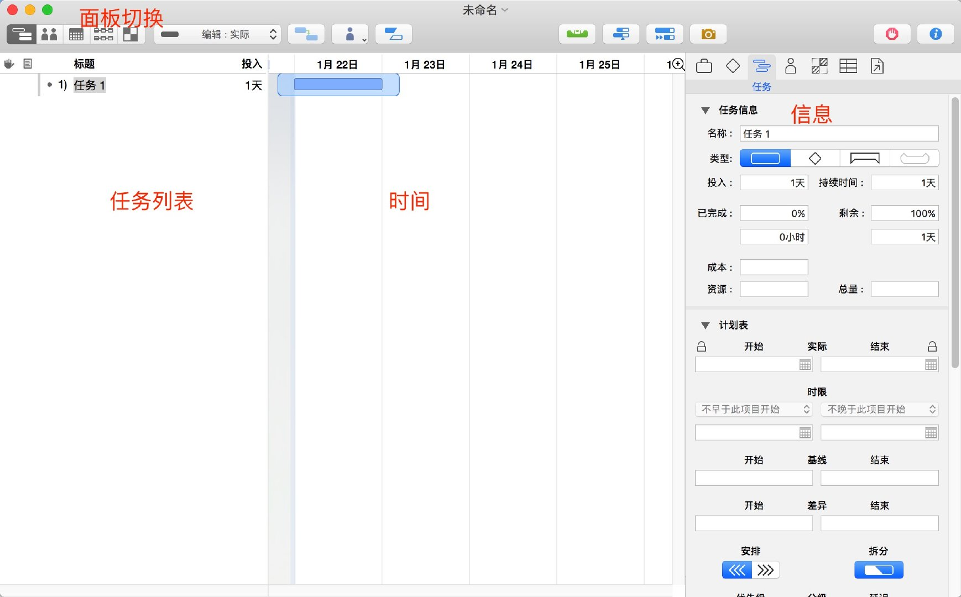
Task: Click the inspector vertical scrollbar
Action: (955, 232)
